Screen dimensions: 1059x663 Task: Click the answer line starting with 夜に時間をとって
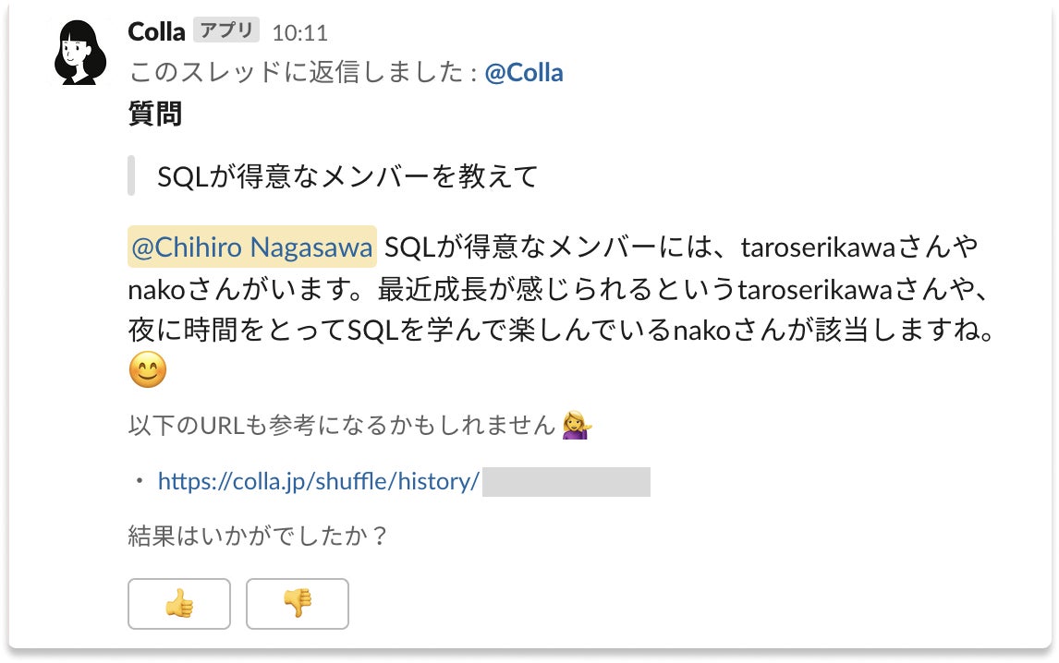tap(561, 329)
